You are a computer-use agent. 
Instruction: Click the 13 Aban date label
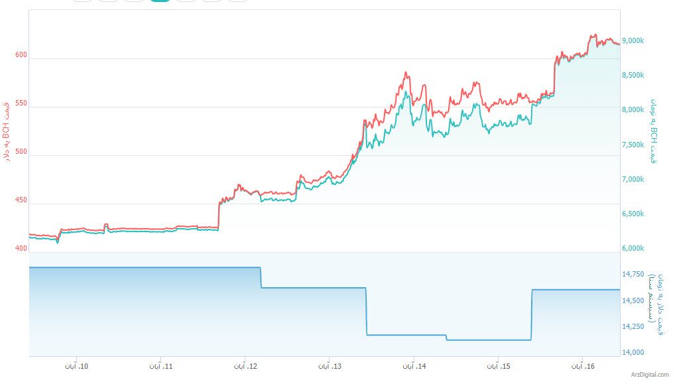pyautogui.click(x=331, y=366)
